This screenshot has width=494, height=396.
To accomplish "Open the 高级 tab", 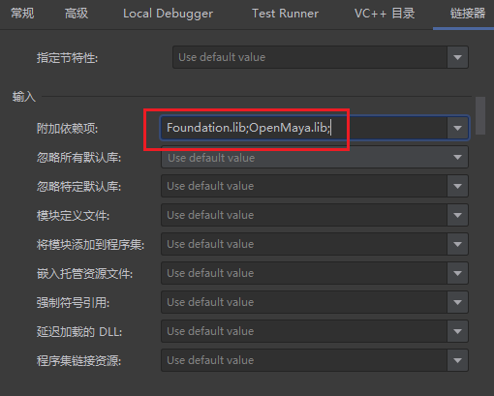I will point(77,14).
